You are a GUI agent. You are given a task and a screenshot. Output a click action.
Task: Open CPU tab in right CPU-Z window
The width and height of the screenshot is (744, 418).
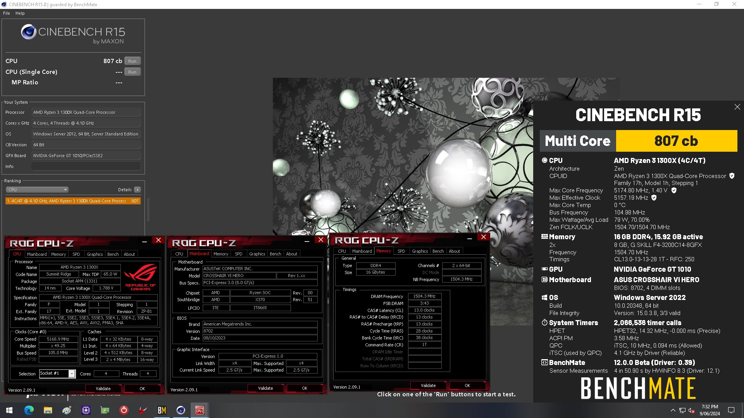tap(342, 251)
